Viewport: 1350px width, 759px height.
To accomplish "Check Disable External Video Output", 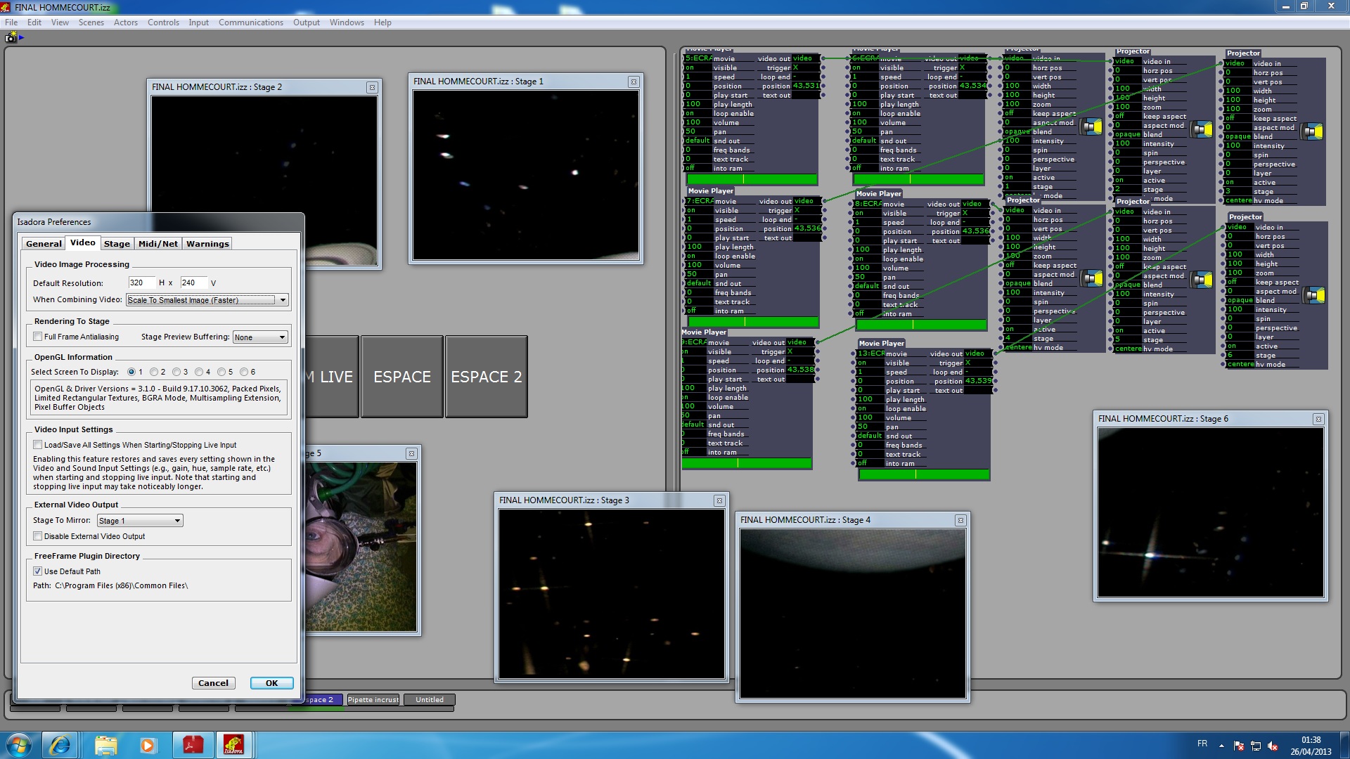I will click(x=38, y=536).
